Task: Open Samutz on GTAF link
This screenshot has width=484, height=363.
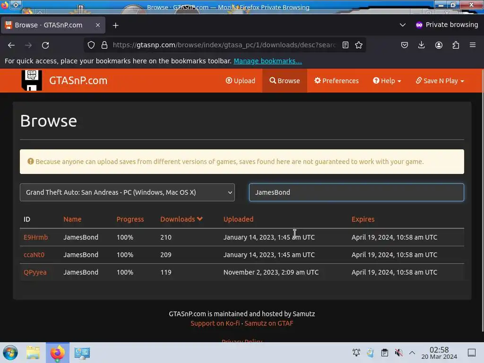Action: point(268,323)
